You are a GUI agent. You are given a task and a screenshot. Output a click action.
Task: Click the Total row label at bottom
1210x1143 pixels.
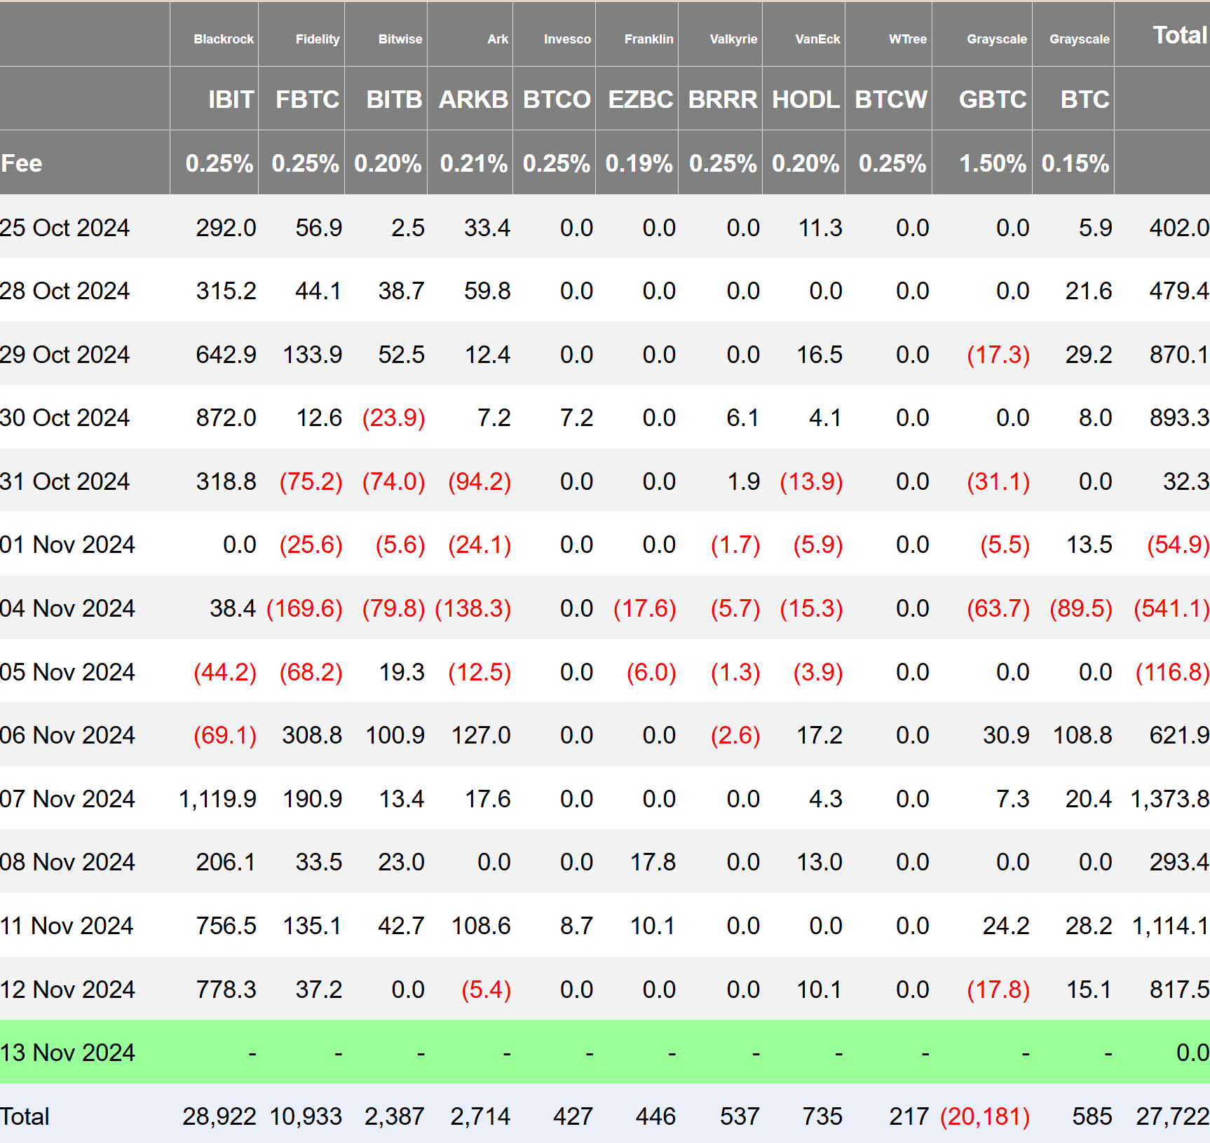tap(25, 1116)
